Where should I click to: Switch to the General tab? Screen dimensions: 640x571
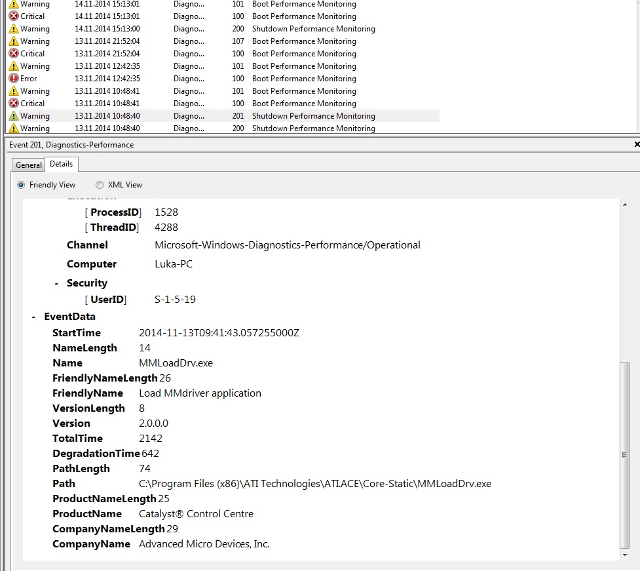click(29, 165)
